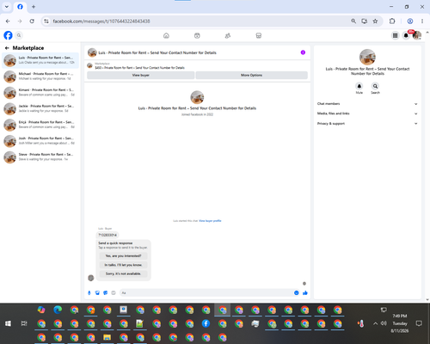Open the Facebook search magnifier icon
The image size is (430, 344).
point(19,35)
